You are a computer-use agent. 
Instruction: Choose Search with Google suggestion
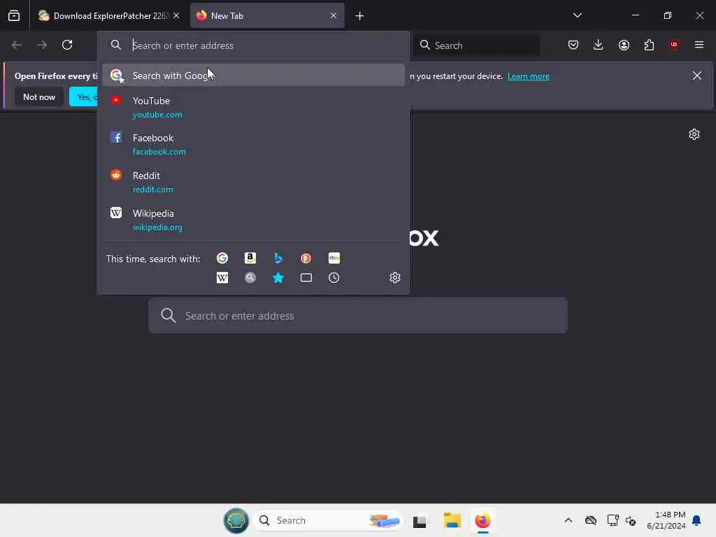point(253,76)
